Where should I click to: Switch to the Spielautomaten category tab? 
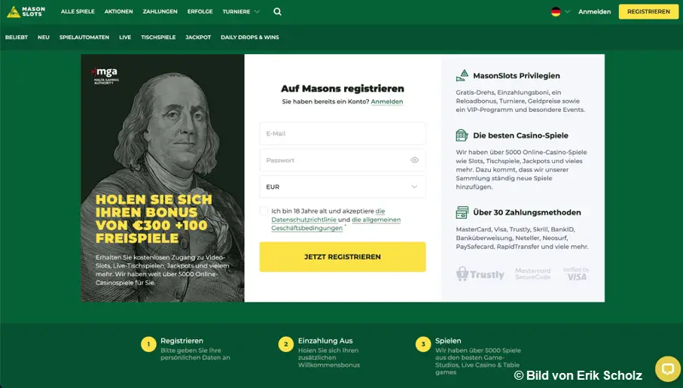84,38
